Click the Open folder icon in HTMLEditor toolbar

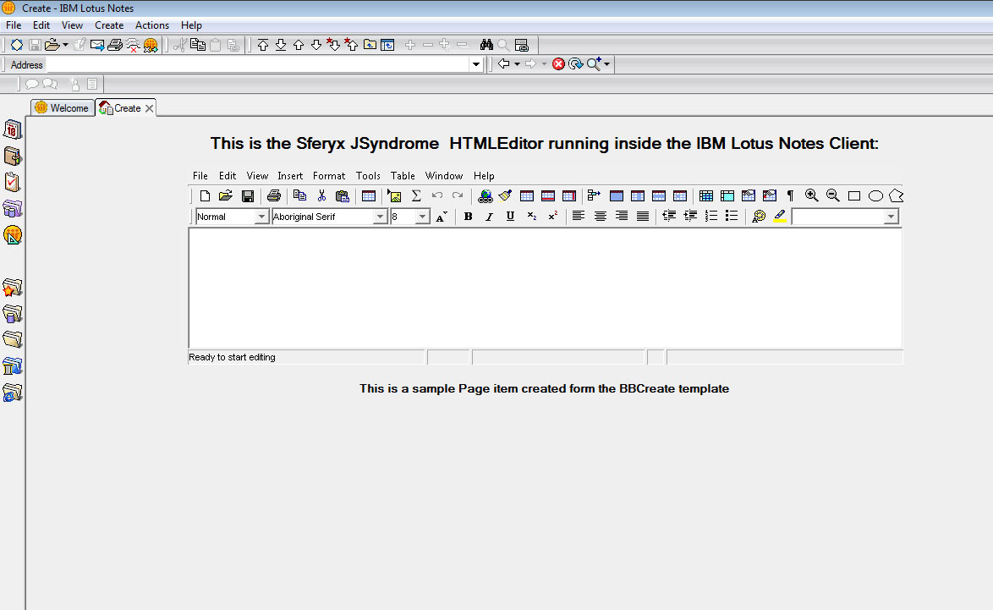click(226, 195)
